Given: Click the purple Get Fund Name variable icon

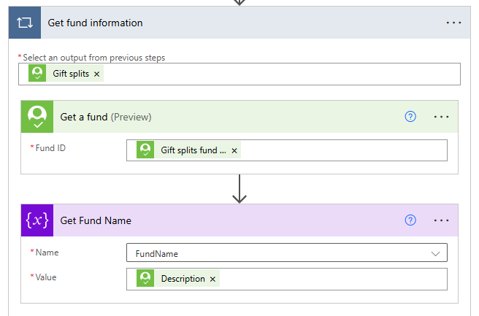Looking at the screenshot, I should point(37,220).
